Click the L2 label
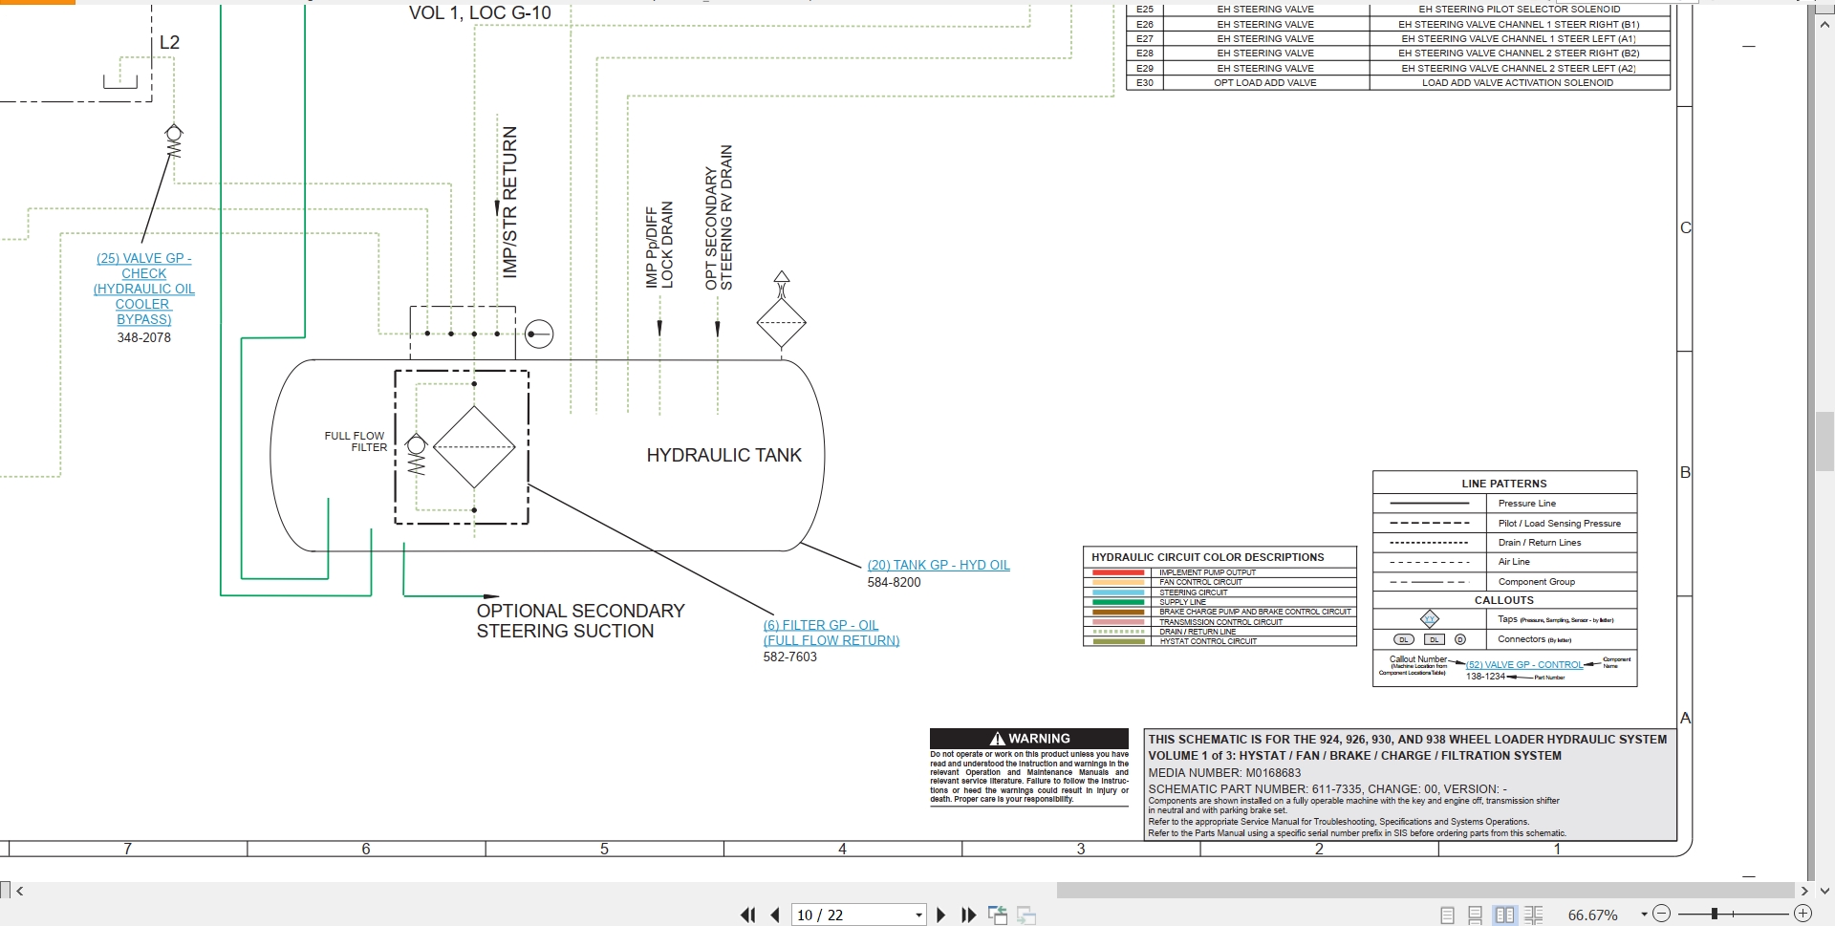Image resolution: width=1835 pixels, height=926 pixels. pyautogui.click(x=169, y=42)
